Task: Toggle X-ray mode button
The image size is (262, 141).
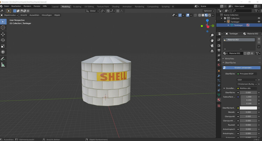Action: [x=195, y=15]
